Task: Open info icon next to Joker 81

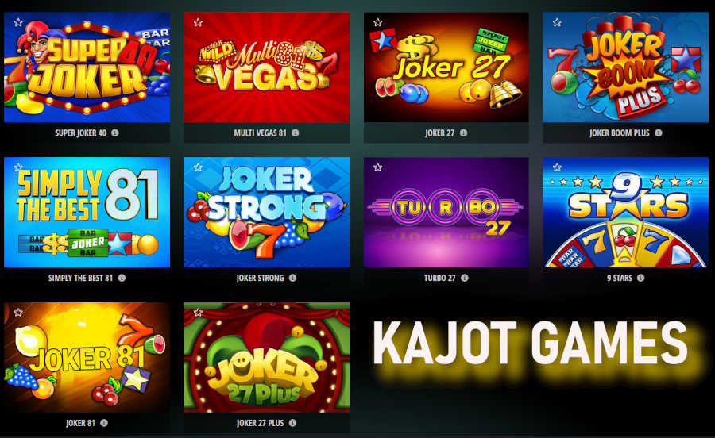Action: coord(104,423)
